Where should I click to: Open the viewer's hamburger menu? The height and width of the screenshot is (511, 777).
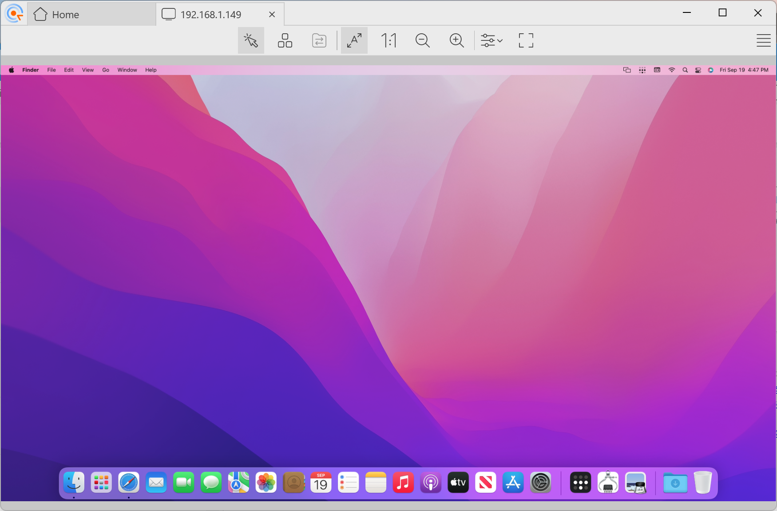[764, 40]
